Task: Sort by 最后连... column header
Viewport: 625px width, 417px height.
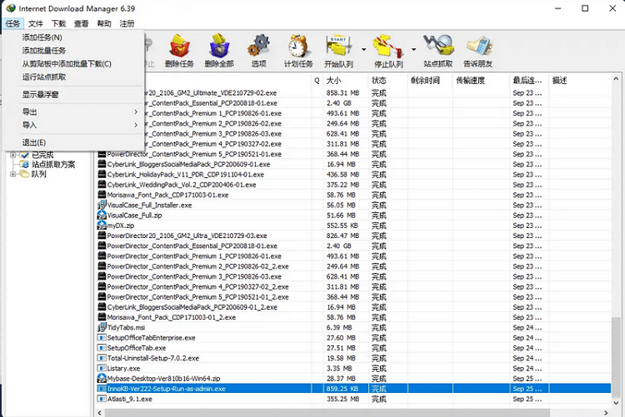Action: 529,81
